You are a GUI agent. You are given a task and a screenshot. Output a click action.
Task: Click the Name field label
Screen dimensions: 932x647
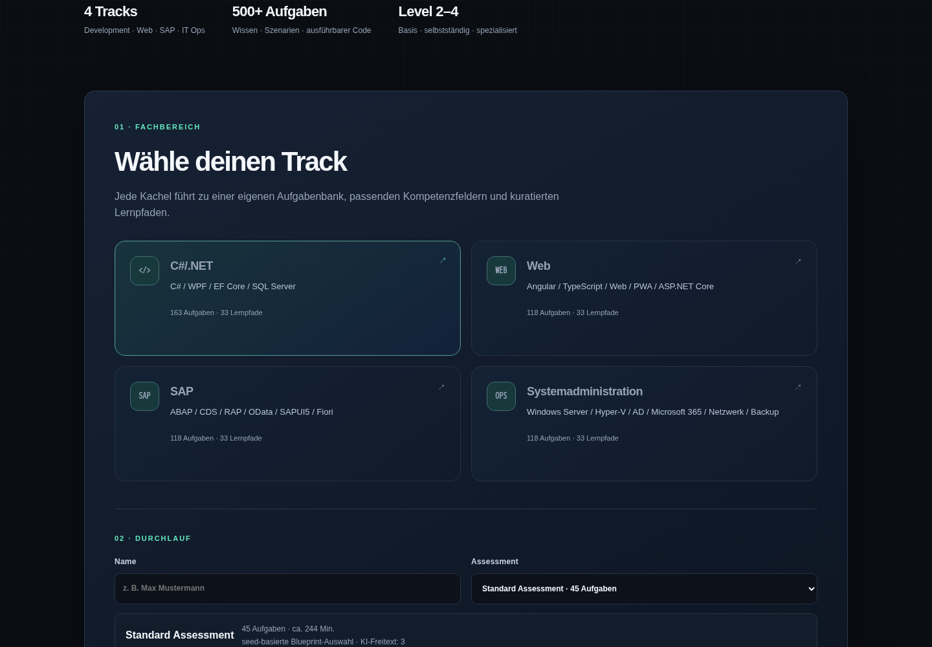pyautogui.click(x=126, y=562)
